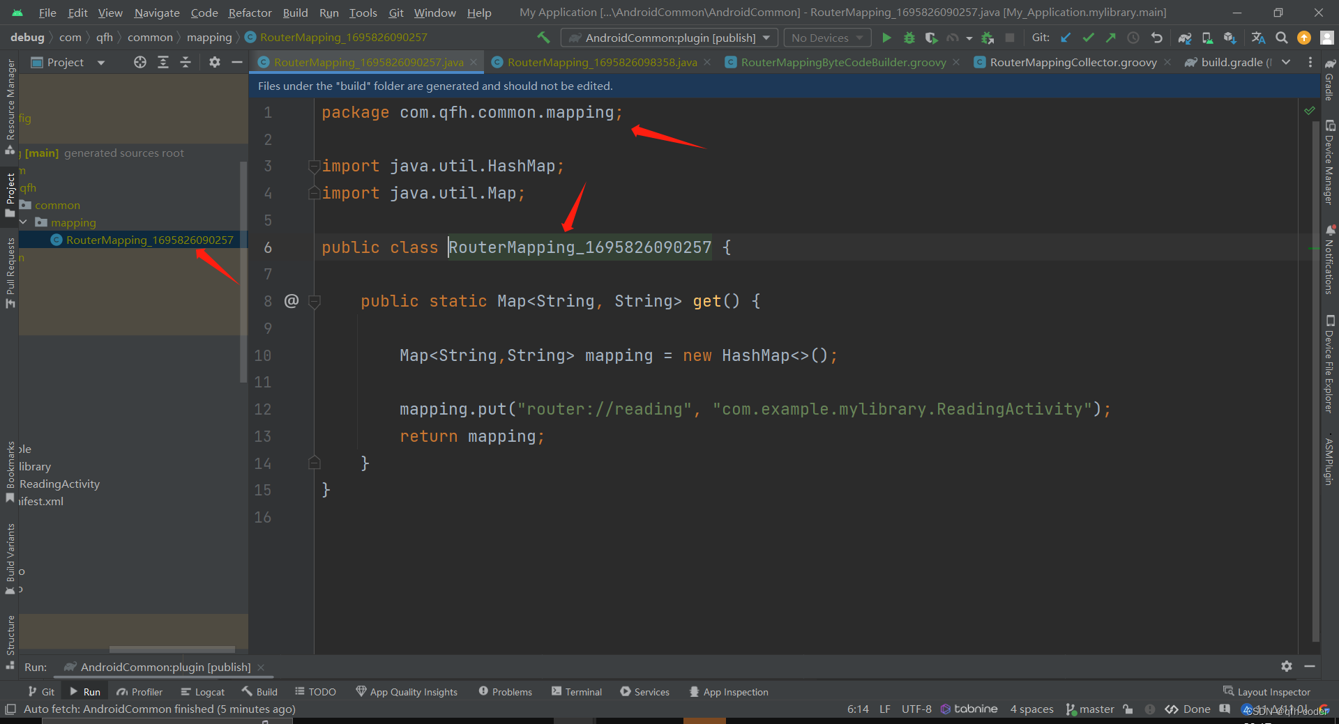The width and height of the screenshot is (1339, 724).
Task: Collapse the mapping folder in tree
Action: point(24,222)
